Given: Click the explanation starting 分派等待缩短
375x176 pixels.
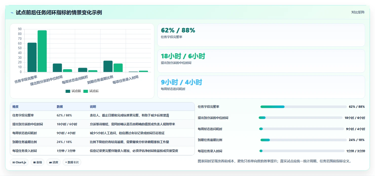Looking at the screenshot, I should [133, 124].
